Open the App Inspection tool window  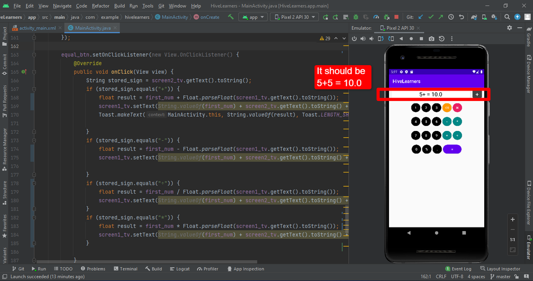[245, 269]
